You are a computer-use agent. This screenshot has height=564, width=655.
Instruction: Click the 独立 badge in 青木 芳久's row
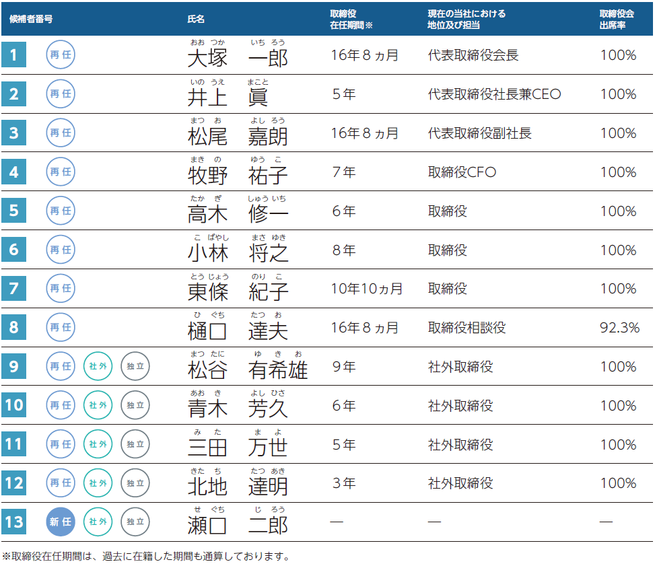[x=135, y=404]
